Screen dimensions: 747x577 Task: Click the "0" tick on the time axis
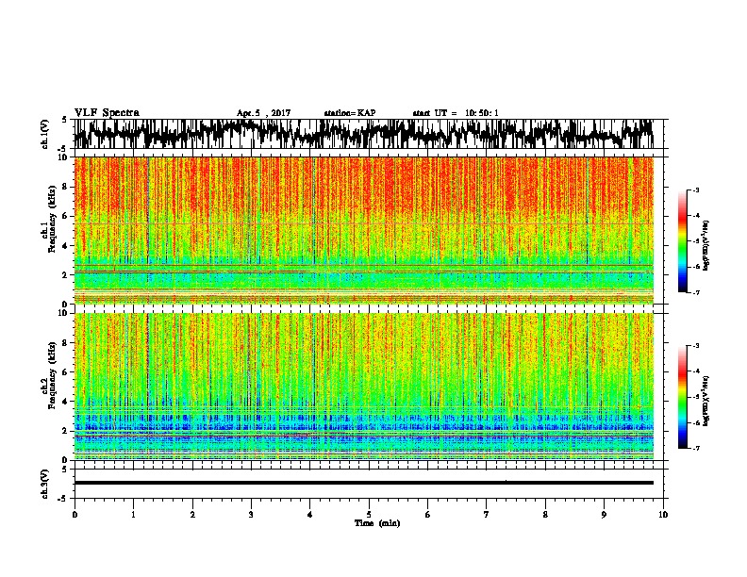pyautogui.click(x=75, y=515)
